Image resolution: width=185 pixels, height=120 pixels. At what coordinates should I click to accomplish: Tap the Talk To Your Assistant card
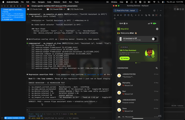(138, 53)
